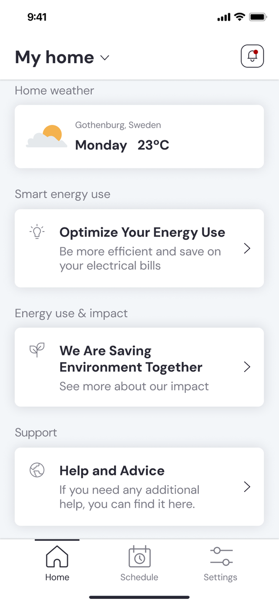Viewport: 279px width, 605px height.
Task: Tap We Are Saving Environment Together heading
Action: coord(131,359)
